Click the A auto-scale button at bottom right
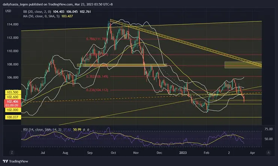The height and width of the screenshot is (166, 278). coord(269,153)
